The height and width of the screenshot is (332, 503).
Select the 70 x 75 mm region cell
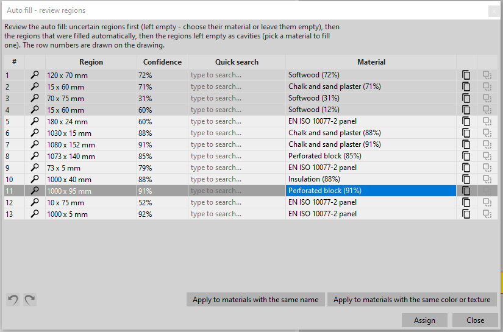coord(91,98)
